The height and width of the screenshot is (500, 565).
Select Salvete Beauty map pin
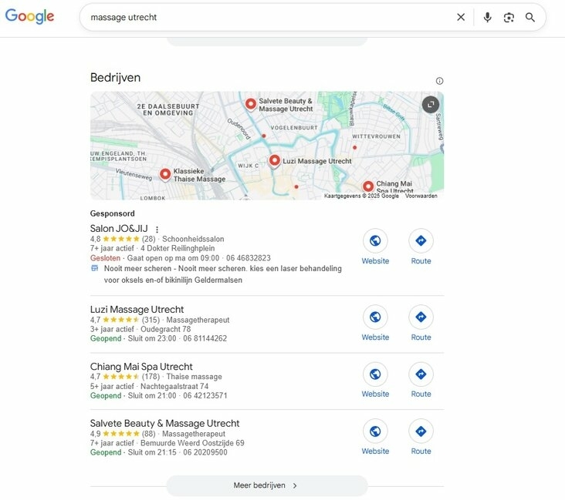[x=250, y=104]
